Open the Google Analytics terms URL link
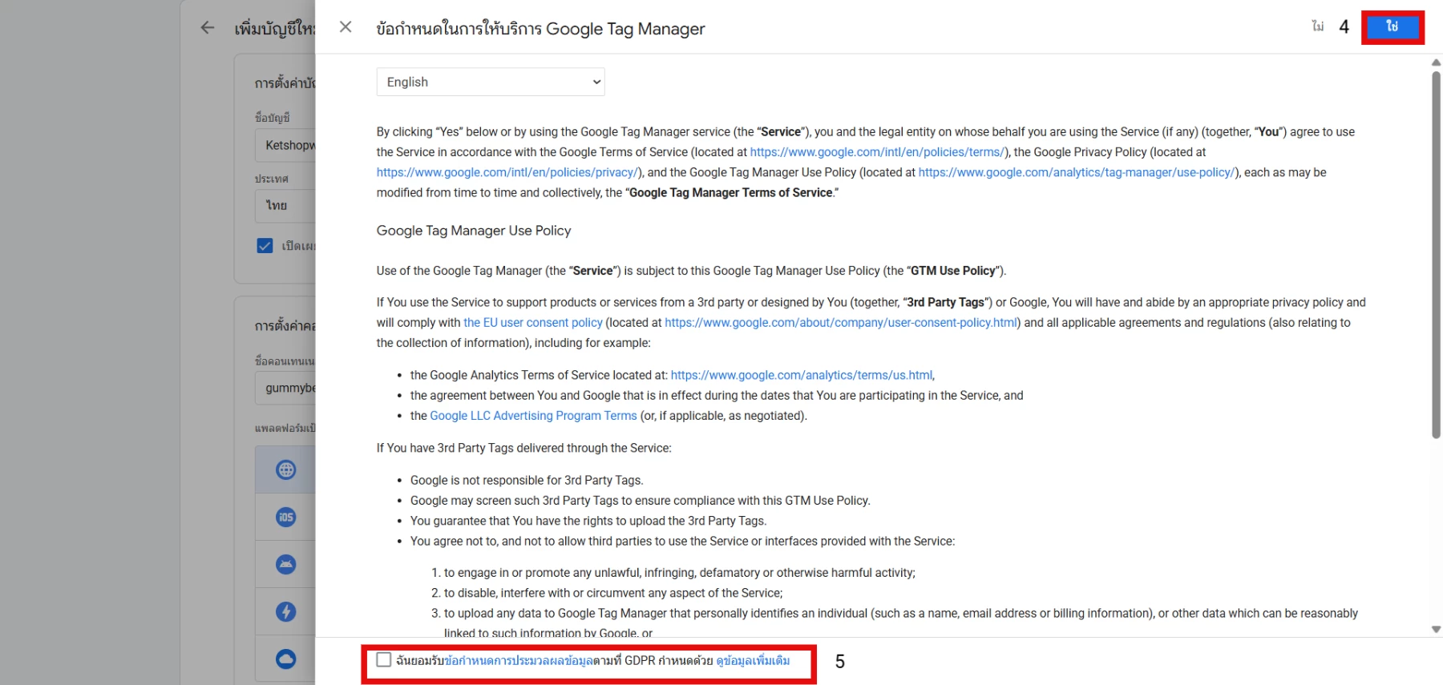 801,375
